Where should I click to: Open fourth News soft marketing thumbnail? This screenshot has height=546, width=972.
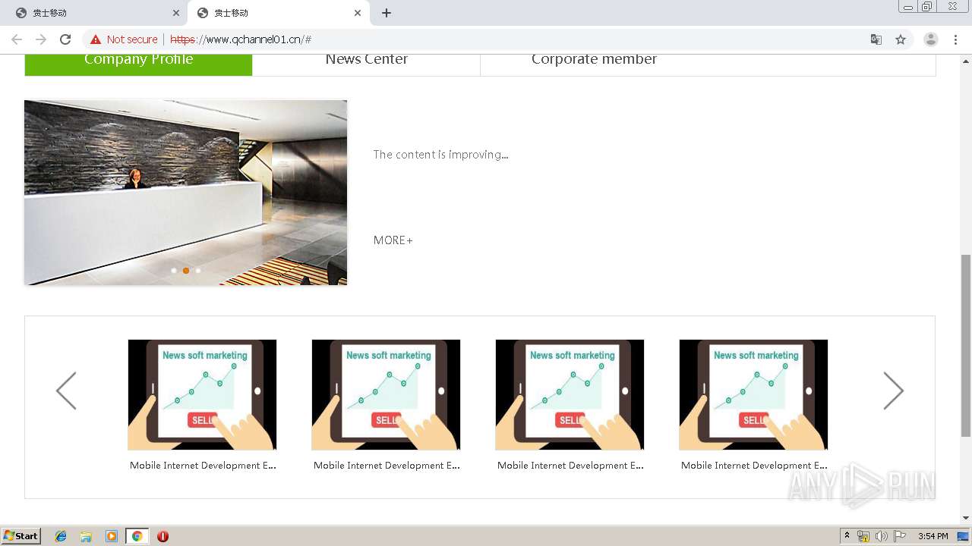pos(753,395)
